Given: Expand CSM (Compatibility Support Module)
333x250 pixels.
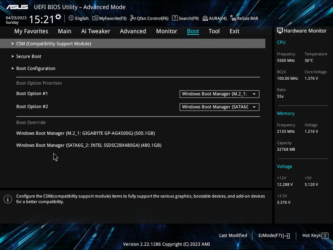Looking at the screenshot, I should coord(133,43).
